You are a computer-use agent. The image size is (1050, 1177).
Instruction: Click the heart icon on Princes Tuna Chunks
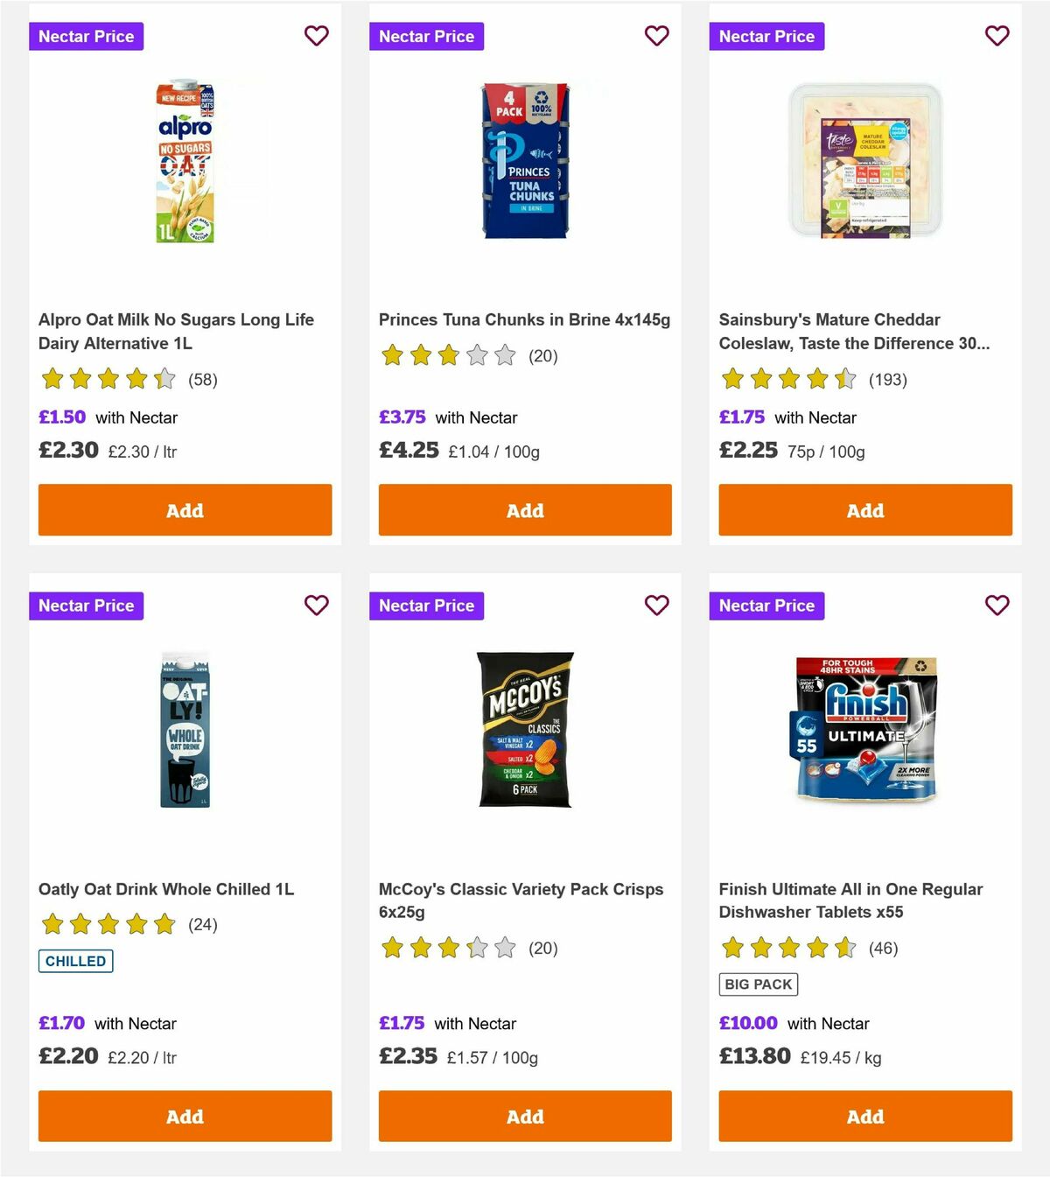pos(656,36)
